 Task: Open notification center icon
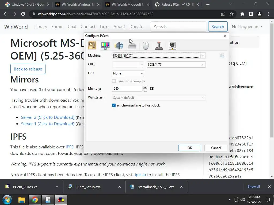click(x=268, y=200)
